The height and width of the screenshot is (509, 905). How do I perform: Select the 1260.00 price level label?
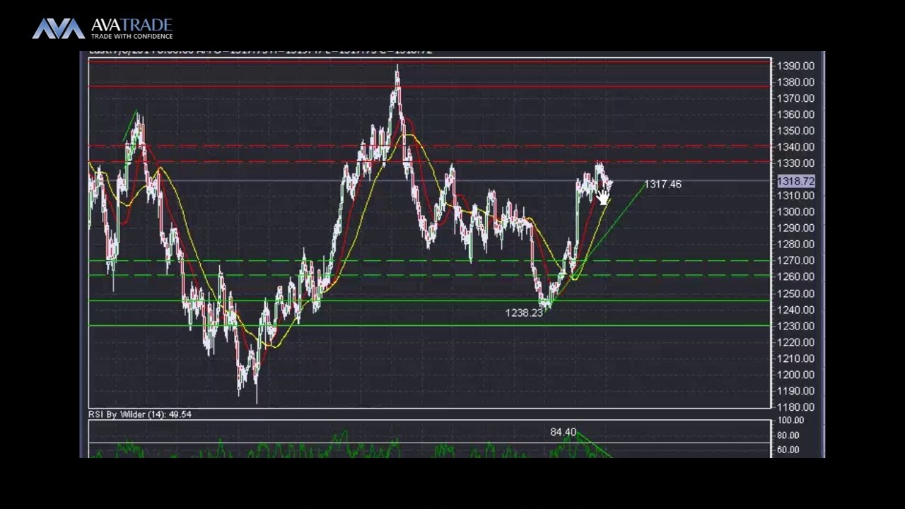pyautogui.click(x=795, y=277)
